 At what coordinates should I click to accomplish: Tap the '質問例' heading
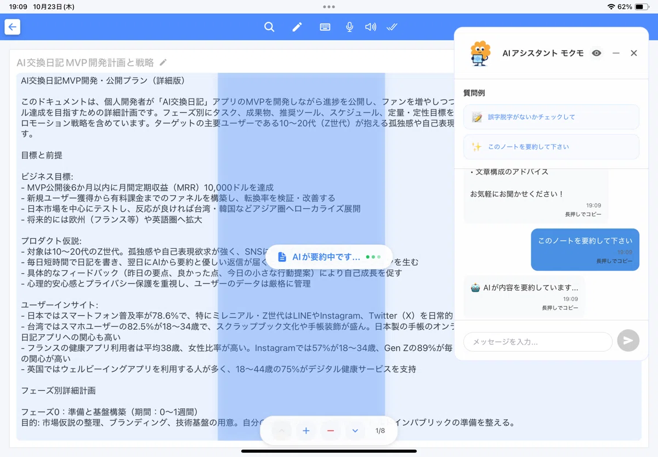pyautogui.click(x=474, y=93)
